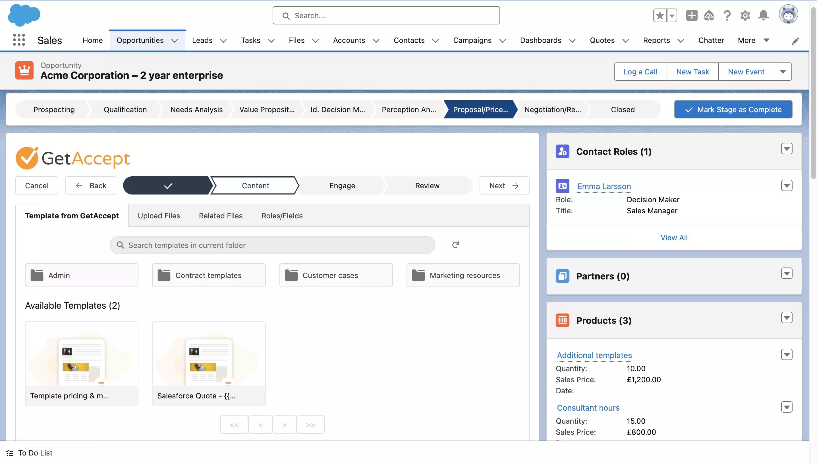Click Mark Stage as Complete
This screenshot has width=817, height=464.
(x=733, y=109)
